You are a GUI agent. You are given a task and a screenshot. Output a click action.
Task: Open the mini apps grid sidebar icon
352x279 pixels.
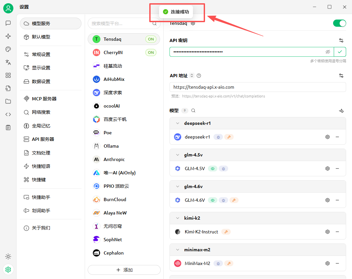[x=8, y=75]
